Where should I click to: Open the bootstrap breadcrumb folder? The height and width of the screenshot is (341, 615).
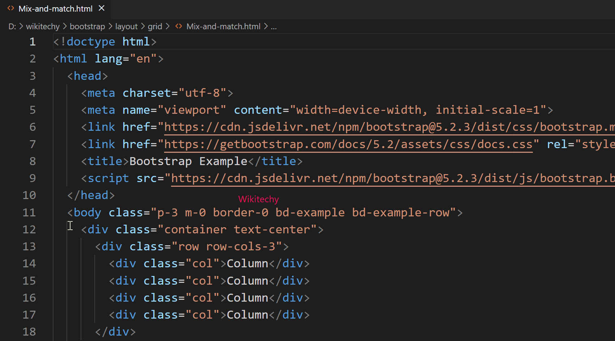(87, 26)
